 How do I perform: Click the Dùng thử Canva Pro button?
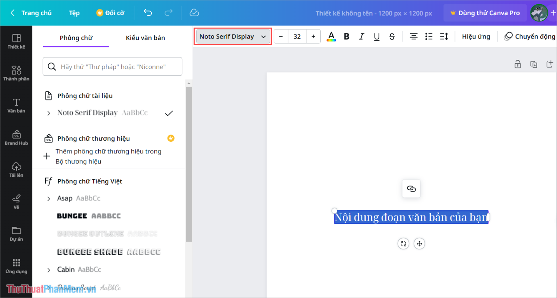[485, 13]
